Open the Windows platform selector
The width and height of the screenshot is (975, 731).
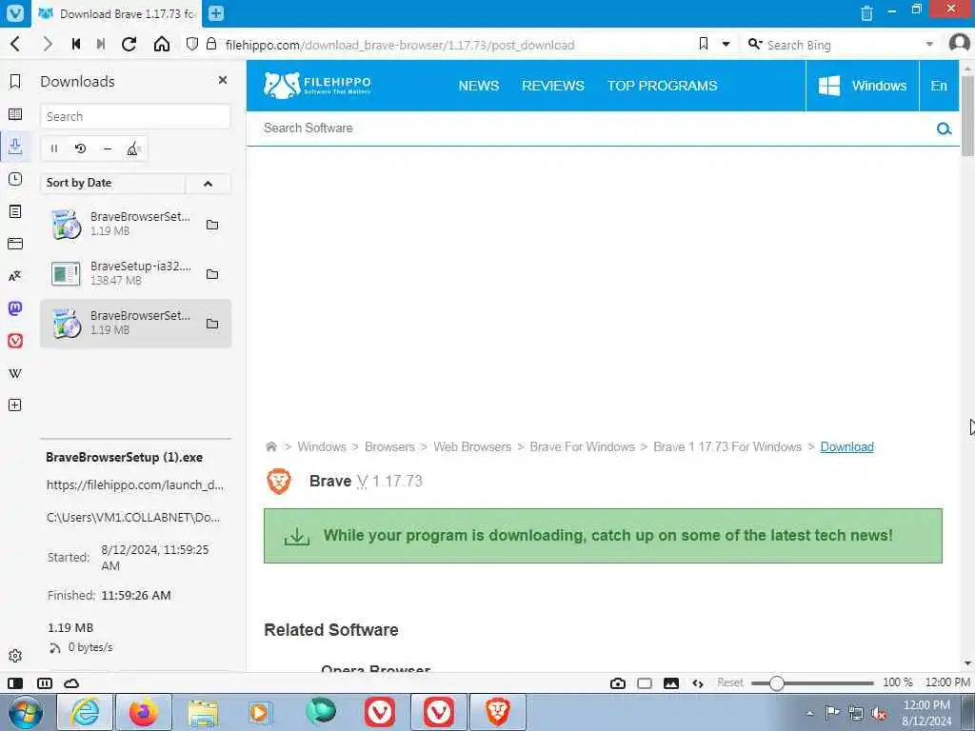(x=862, y=86)
